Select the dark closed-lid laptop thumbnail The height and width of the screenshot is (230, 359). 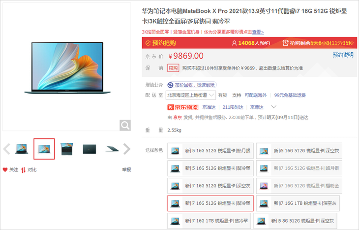point(90,149)
